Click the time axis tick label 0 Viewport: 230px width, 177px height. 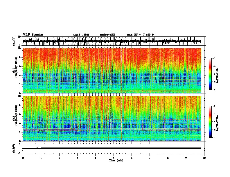click(x=23, y=158)
